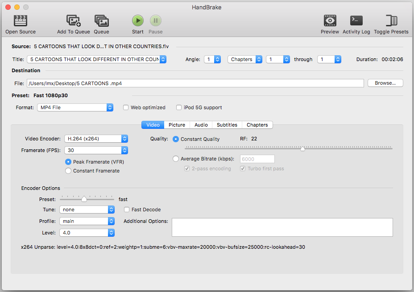Image resolution: width=414 pixels, height=292 pixels.
Task: Open the Framerate (FPS) dropdown
Action: pyautogui.click(x=96, y=150)
